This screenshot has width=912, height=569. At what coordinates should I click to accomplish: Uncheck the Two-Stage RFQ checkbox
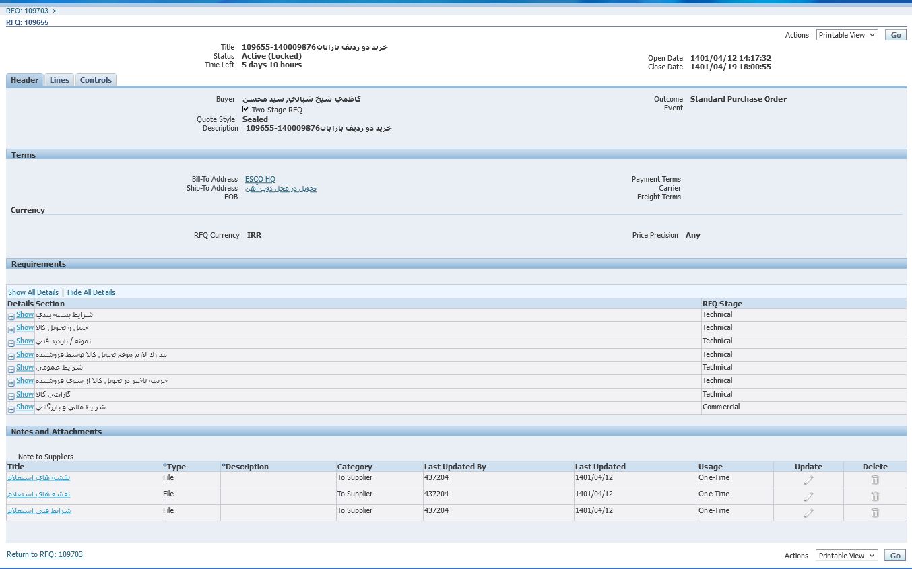pos(246,109)
